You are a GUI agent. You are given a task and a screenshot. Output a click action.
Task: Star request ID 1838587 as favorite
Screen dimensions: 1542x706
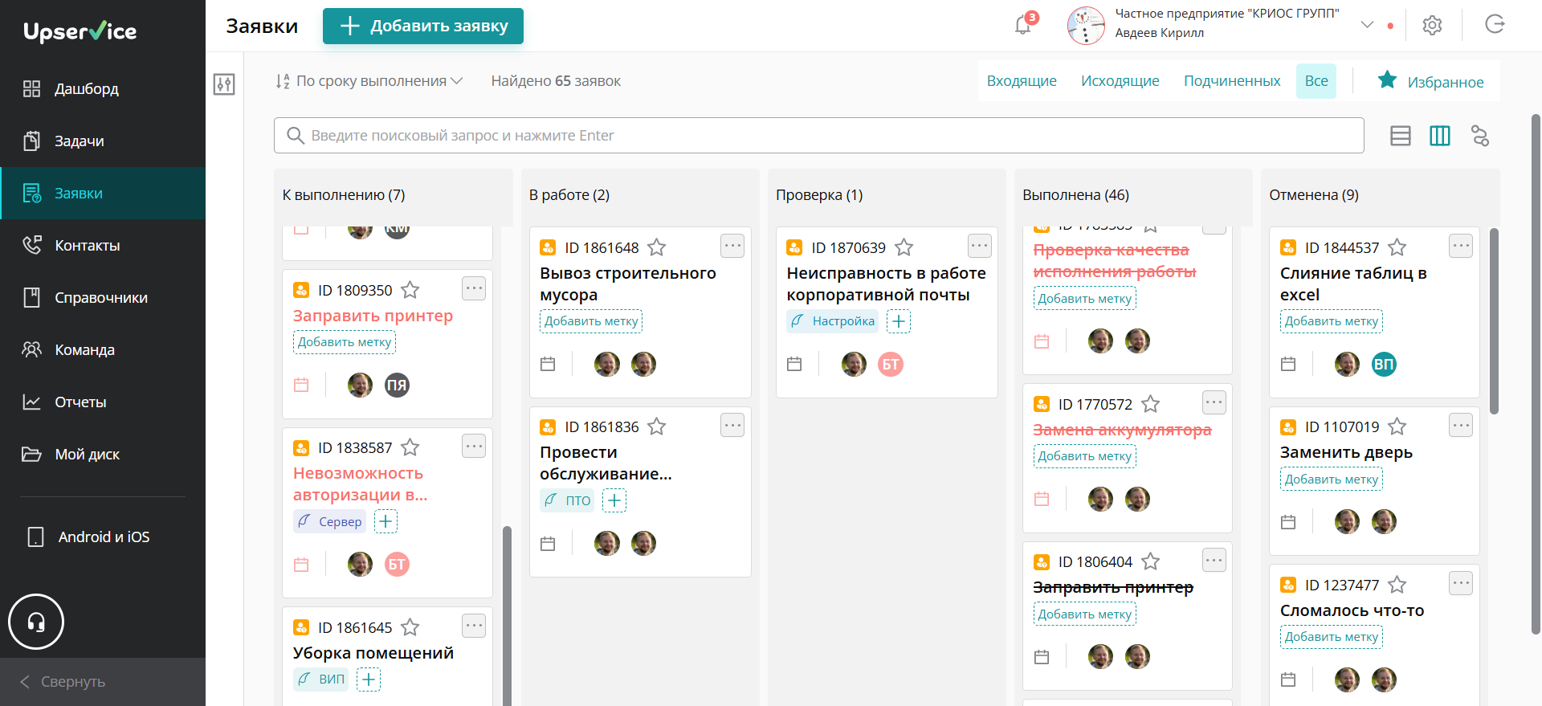coord(410,447)
